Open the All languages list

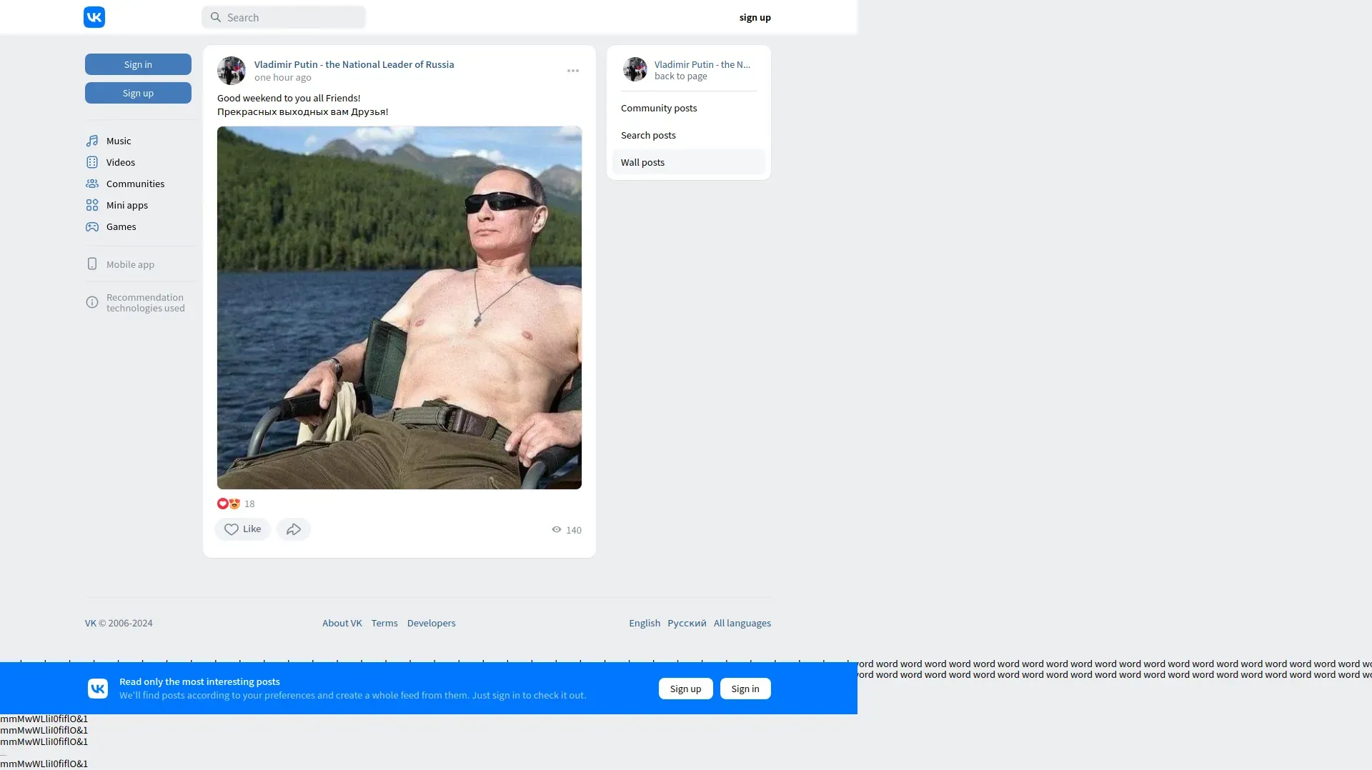742,623
